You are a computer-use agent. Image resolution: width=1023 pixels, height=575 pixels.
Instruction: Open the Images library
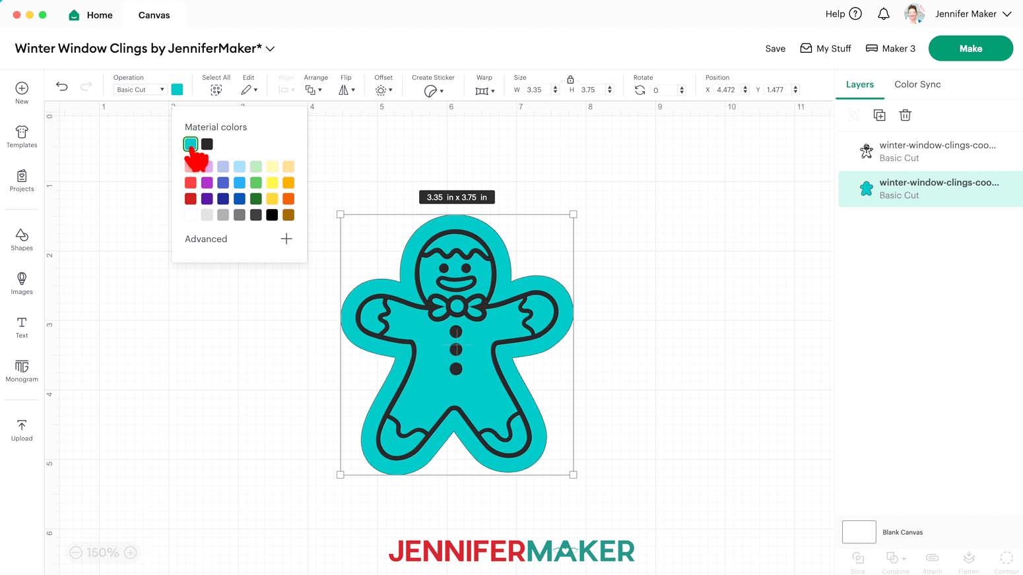[22, 283]
